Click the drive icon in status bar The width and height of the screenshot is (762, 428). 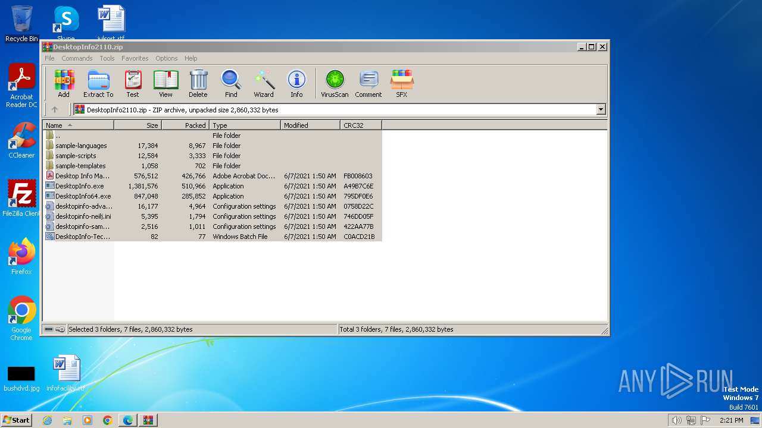[49, 329]
